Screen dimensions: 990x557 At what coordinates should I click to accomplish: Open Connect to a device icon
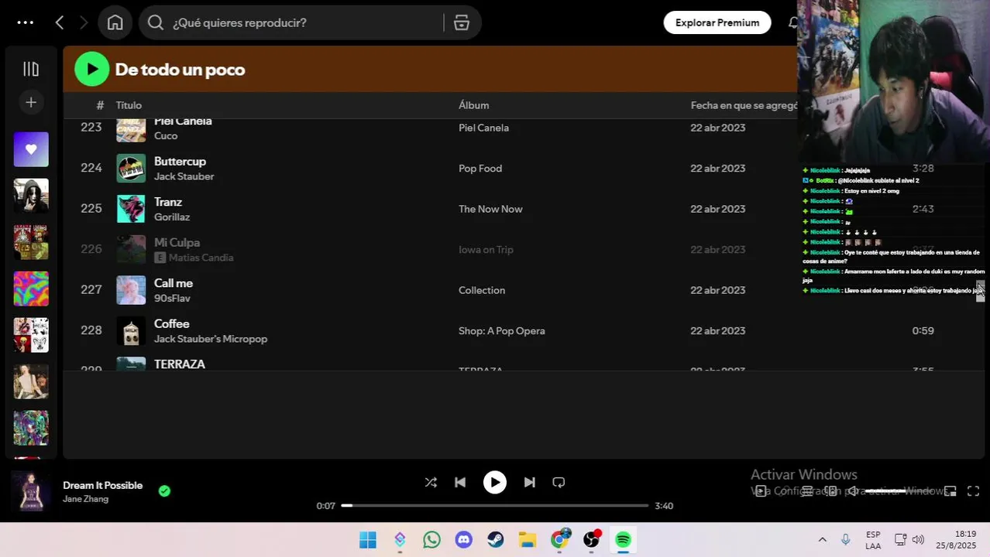coord(830,491)
